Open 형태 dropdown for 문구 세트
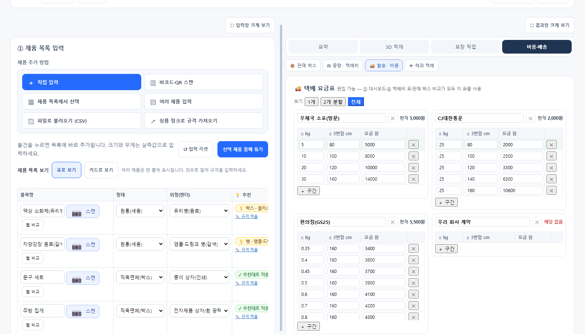 pyautogui.click(x=140, y=277)
